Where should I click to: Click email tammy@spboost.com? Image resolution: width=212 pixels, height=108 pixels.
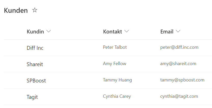(182, 80)
